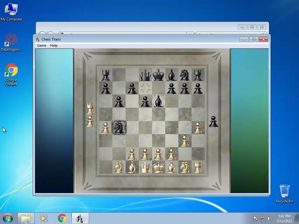Click the captured black pawn beside the board

pyautogui.click(x=213, y=122)
